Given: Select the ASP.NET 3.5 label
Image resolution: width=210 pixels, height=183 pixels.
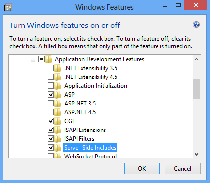Looking at the screenshot, I should pyautogui.click(x=80, y=104).
